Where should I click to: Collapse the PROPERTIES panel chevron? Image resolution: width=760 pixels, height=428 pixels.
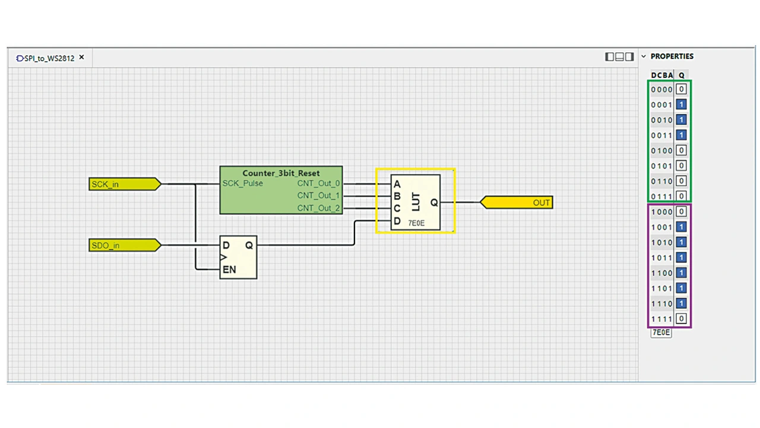[x=644, y=56]
